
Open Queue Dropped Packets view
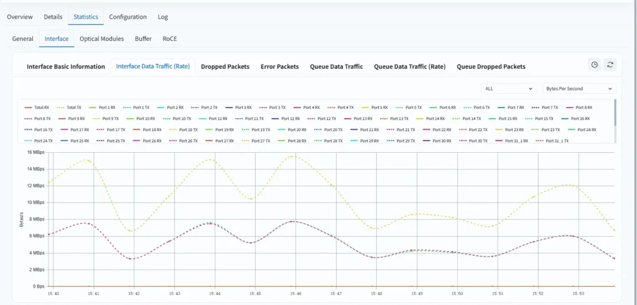[491, 66]
